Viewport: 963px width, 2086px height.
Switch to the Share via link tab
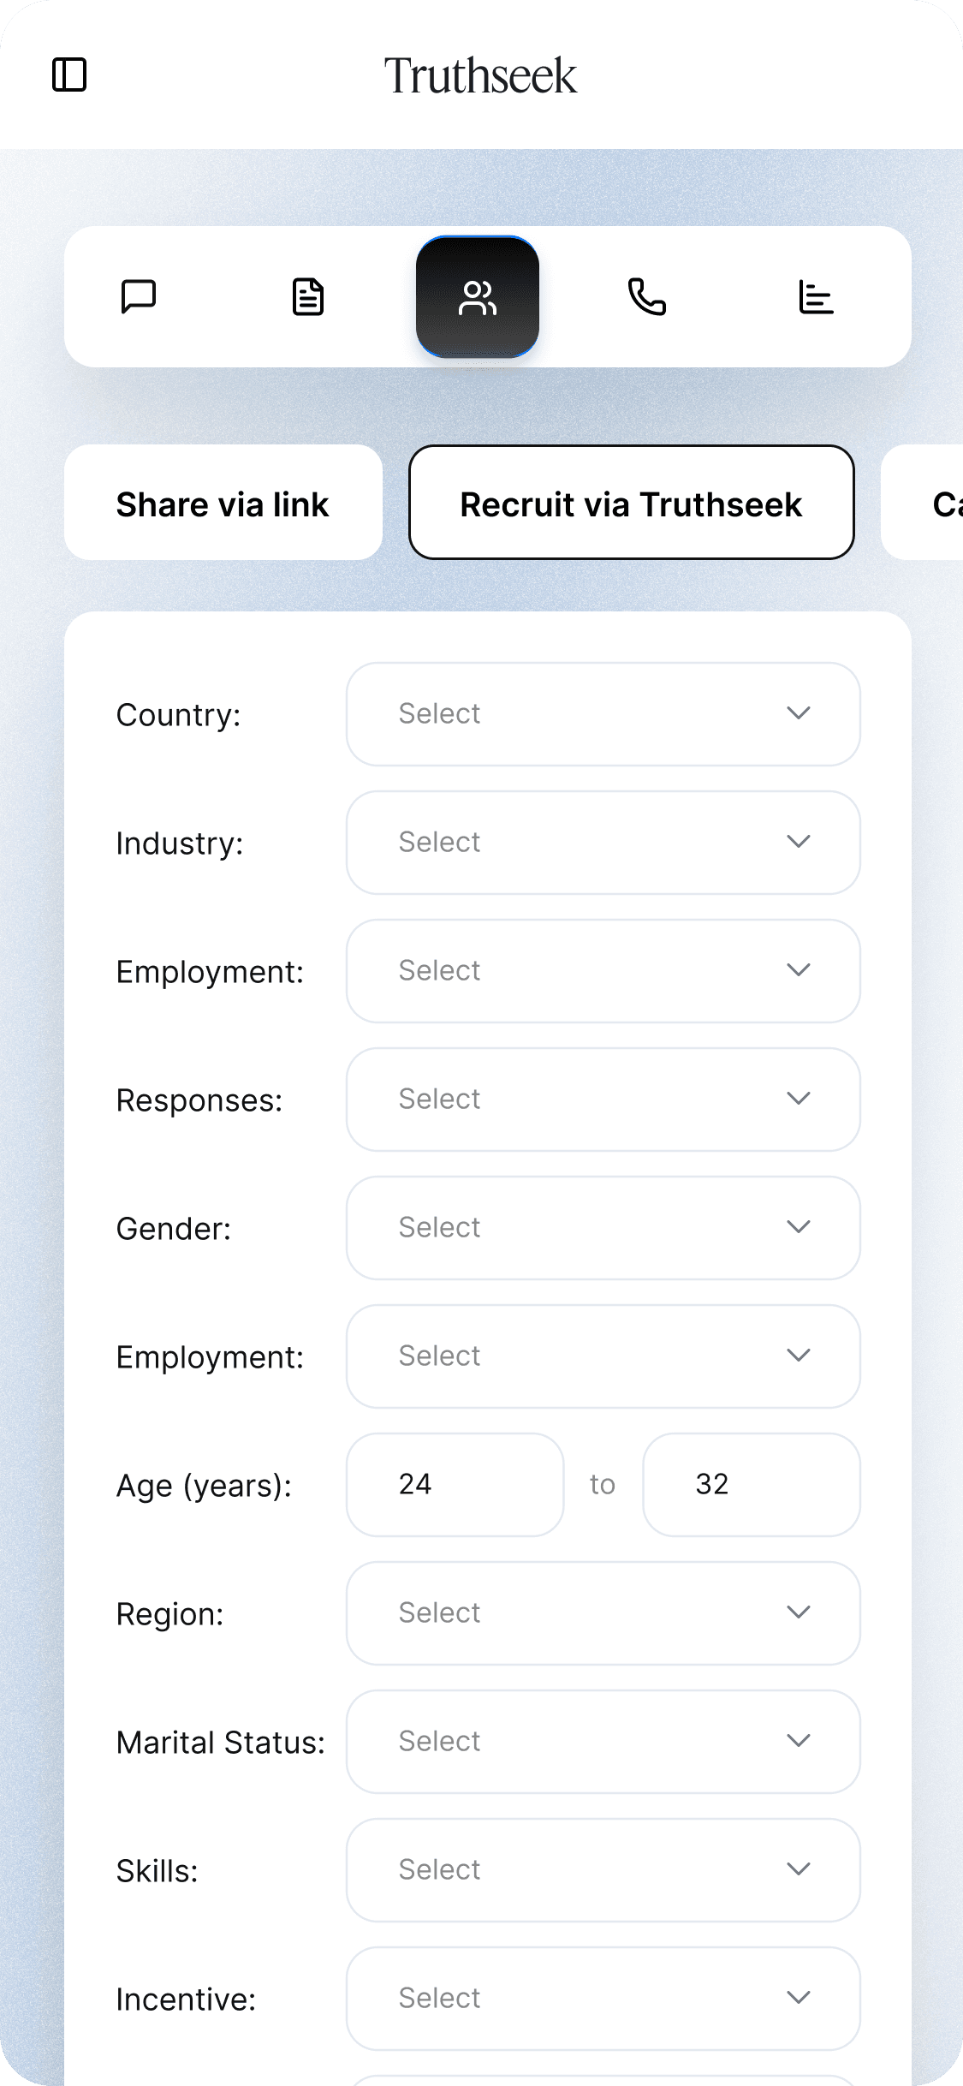coord(223,503)
